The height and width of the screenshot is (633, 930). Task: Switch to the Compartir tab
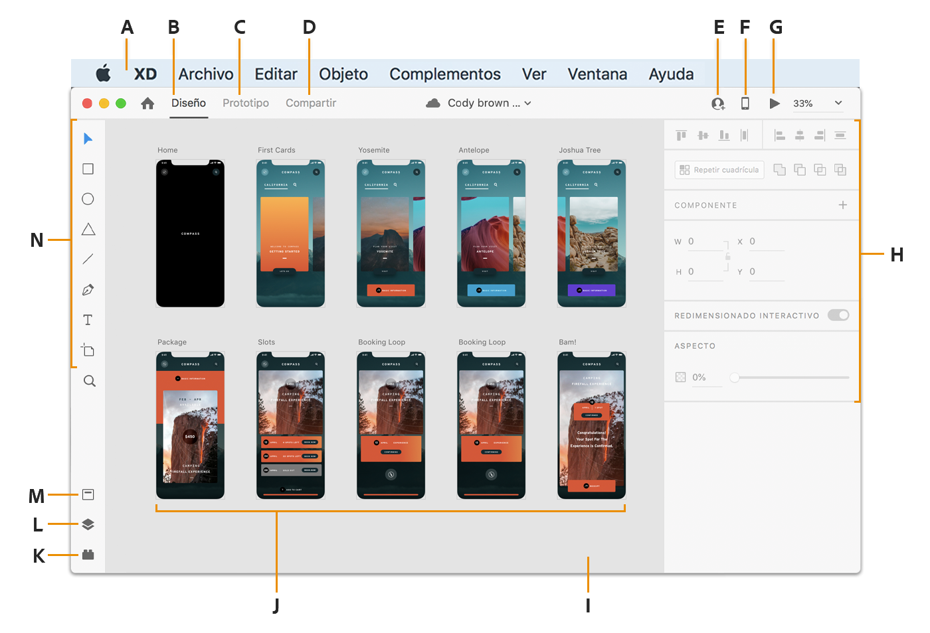pos(310,103)
